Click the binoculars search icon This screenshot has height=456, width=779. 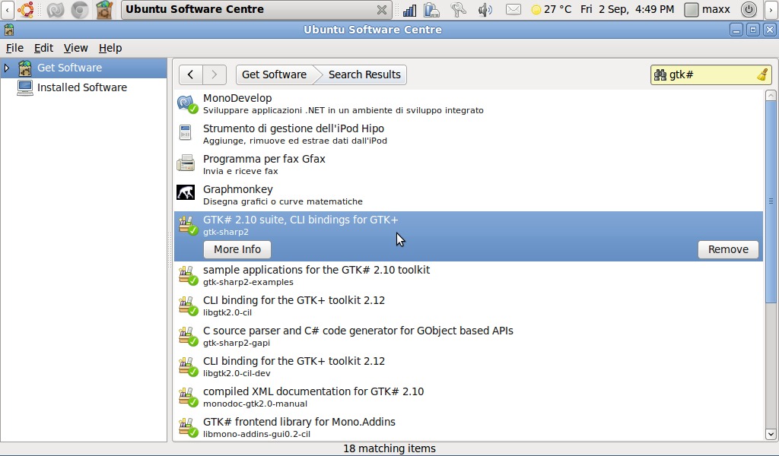pyautogui.click(x=660, y=75)
